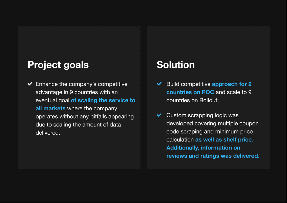The image size is (287, 203).
Task: Click highlighted 'approach for 2' text
Action: (x=232, y=84)
